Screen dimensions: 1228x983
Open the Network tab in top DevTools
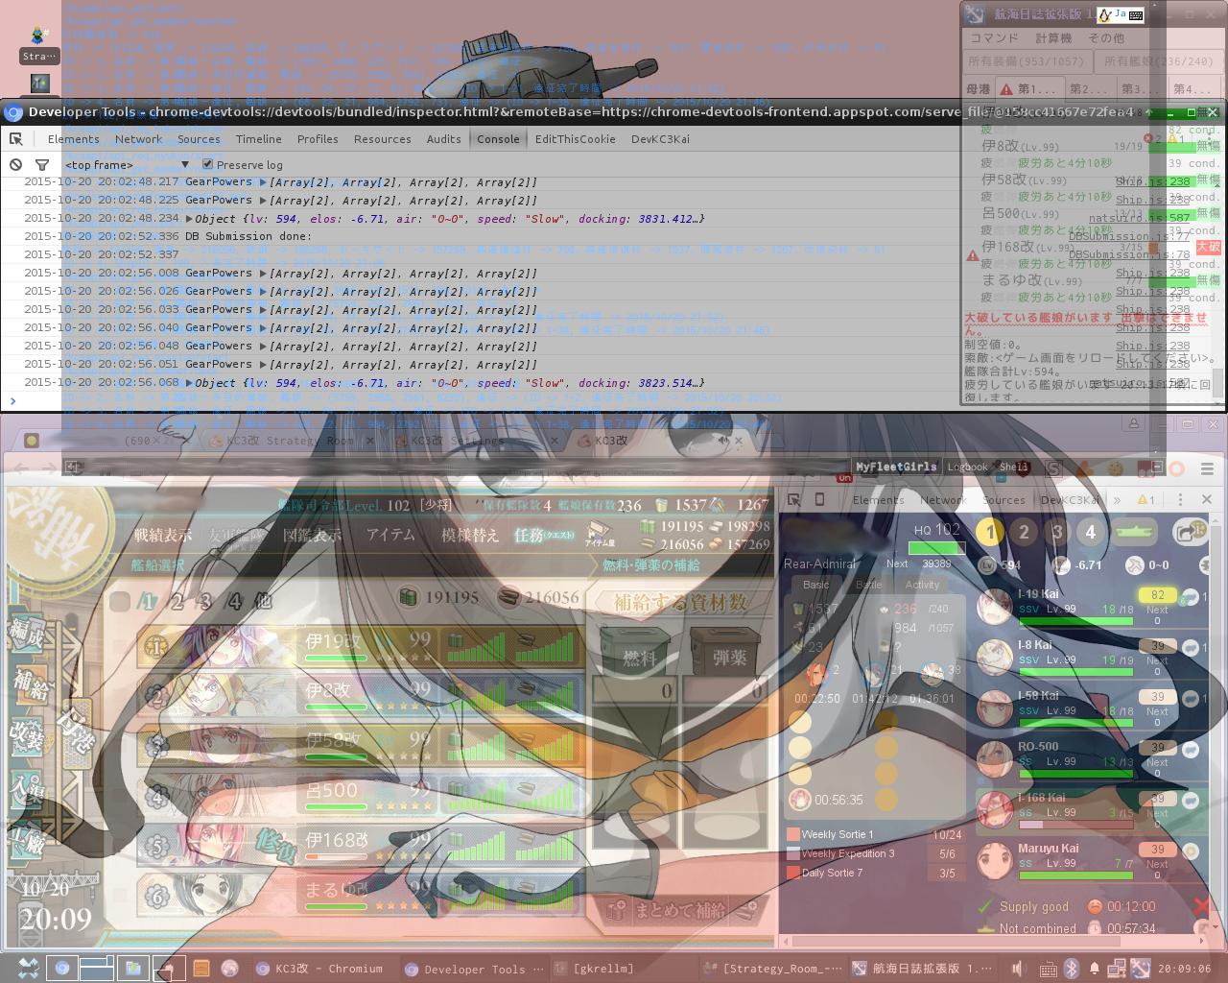click(x=138, y=139)
